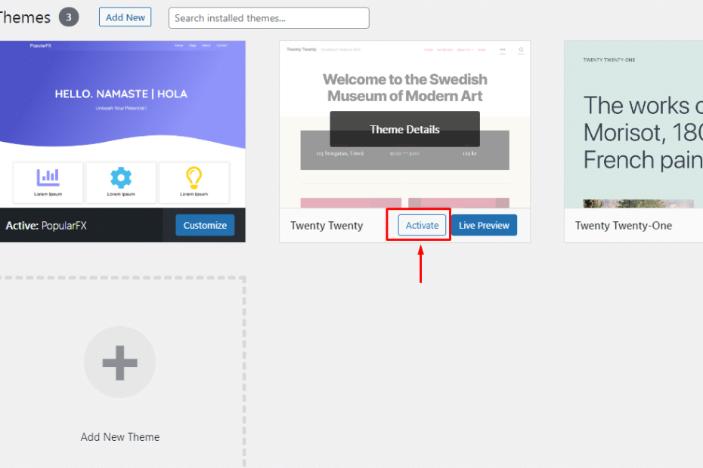The image size is (703, 468).
Task: Select Contact in the PopularFX preview navigation
Action: pyautogui.click(x=222, y=45)
